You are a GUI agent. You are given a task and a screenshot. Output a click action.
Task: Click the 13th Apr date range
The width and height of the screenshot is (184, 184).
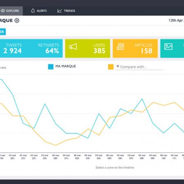176,20
